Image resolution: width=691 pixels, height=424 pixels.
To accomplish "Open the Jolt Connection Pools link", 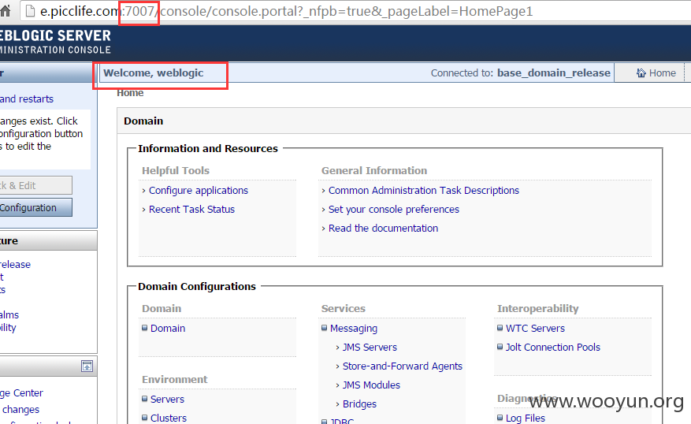I will [x=553, y=348].
